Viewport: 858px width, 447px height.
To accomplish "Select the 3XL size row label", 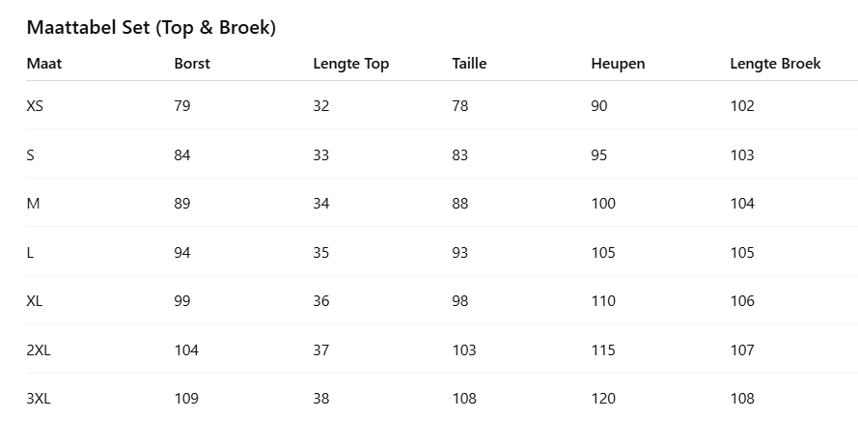I will tap(39, 399).
